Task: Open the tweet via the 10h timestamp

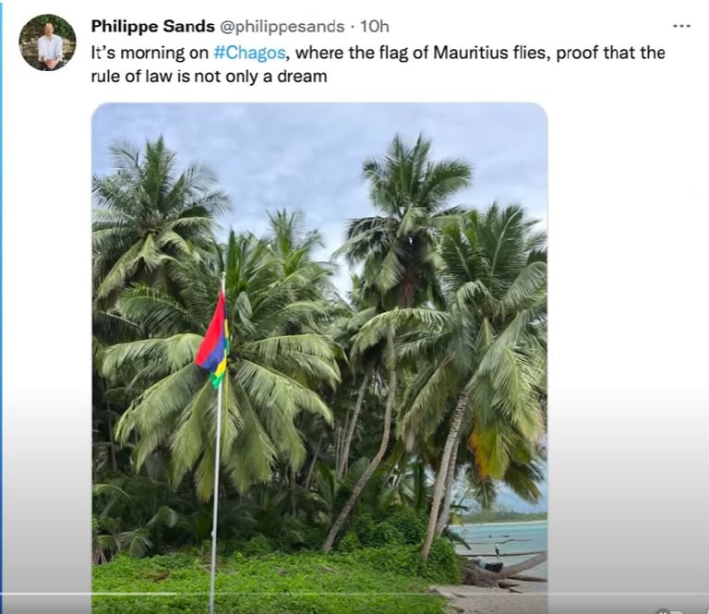Action: (x=375, y=26)
